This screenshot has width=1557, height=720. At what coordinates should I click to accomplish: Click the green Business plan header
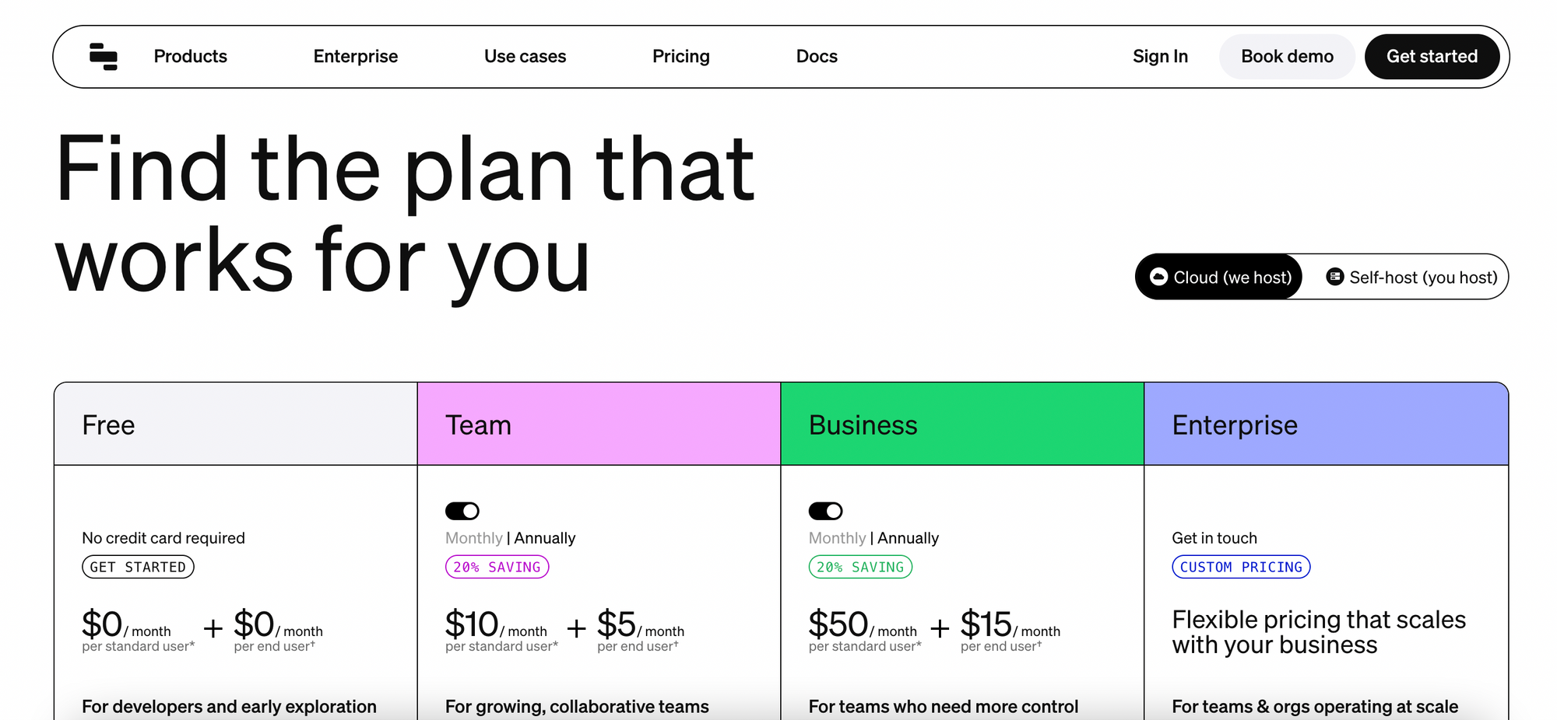pyautogui.click(x=962, y=425)
